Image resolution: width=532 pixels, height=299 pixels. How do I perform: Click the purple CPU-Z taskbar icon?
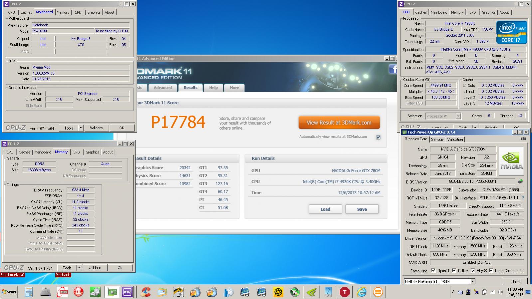pyautogui.click(x=127, y=292)
